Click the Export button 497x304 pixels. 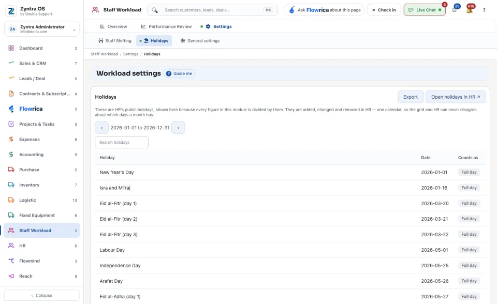411,97
